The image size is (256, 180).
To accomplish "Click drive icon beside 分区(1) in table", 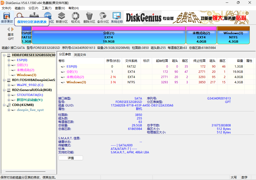I will coord(63,72).
